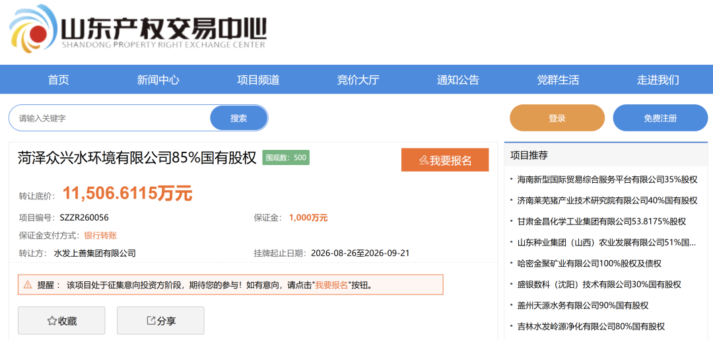
Task: Click the warning triangle icon in 提醒 box
Action: pos(28,285)
